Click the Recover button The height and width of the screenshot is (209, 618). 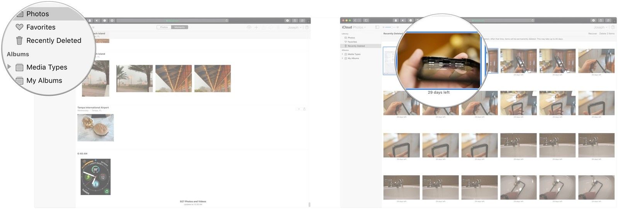[x=593, y=34]
